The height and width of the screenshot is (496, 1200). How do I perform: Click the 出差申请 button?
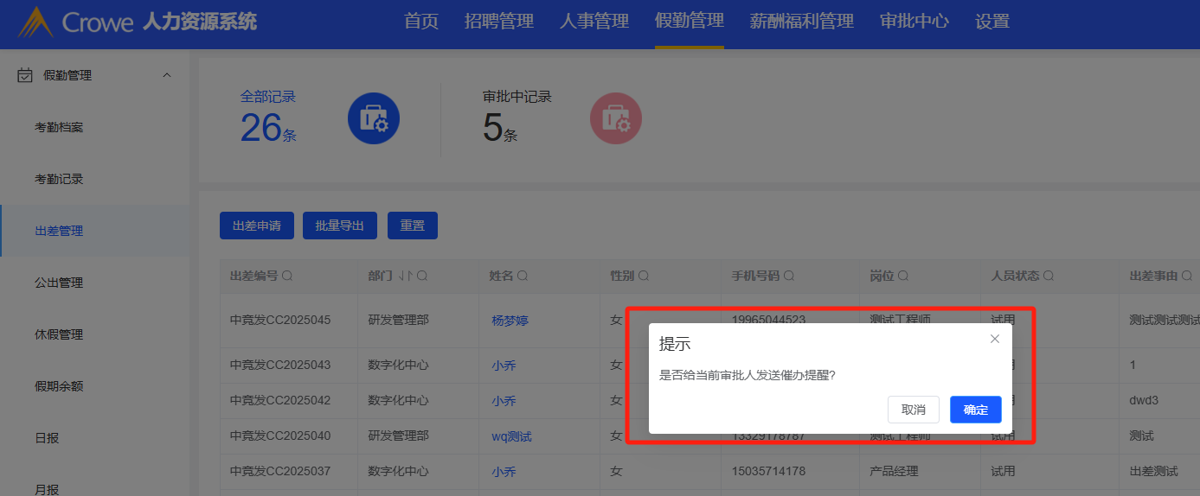pyautogui.click(x=257, y=226)
